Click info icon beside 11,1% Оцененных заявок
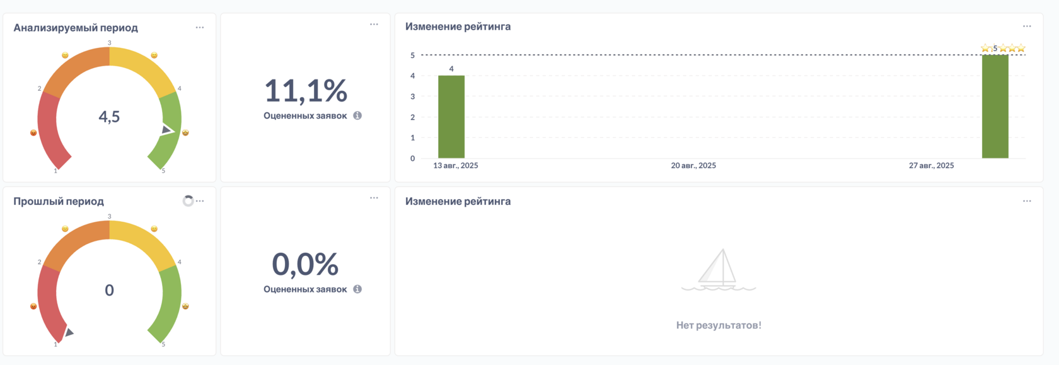This screenshot has height=365, width=1059. point(357,116)
